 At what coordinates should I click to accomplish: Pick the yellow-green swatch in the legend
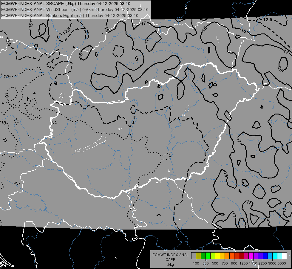click(213, 256)
